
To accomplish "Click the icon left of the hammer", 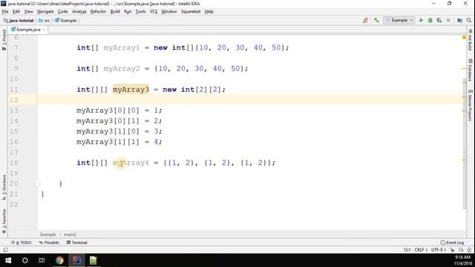I will (x=365, y=20).
